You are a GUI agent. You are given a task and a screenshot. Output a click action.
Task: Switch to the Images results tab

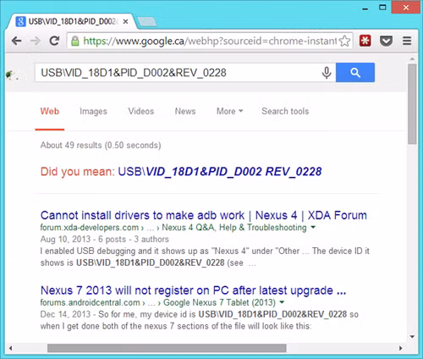(x=93, y=111)
